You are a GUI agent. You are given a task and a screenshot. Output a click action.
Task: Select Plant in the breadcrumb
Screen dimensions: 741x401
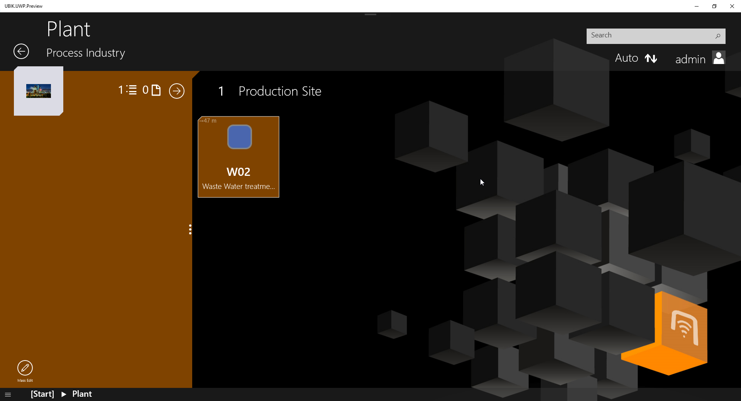pos(82,394)
